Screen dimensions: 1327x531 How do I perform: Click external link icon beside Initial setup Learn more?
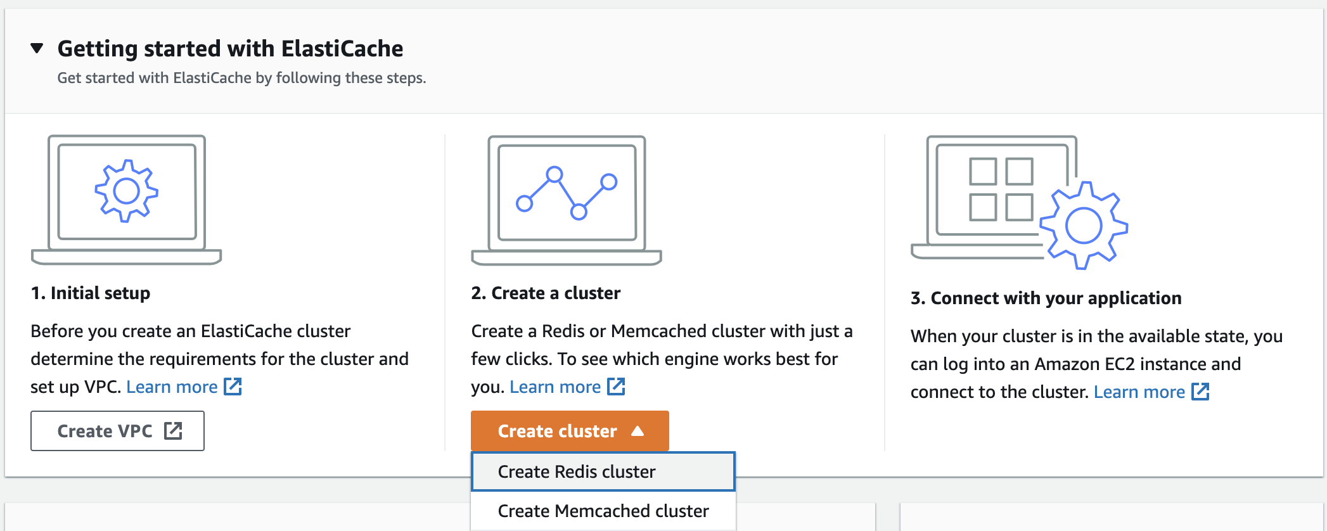233,387
